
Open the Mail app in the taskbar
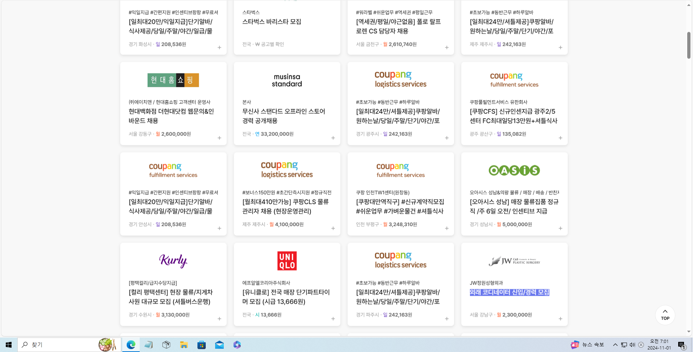(219, 345)
